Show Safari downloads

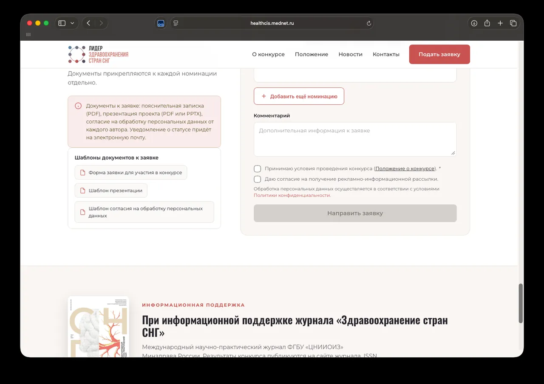pyautogui.click(x=474, y=23)
